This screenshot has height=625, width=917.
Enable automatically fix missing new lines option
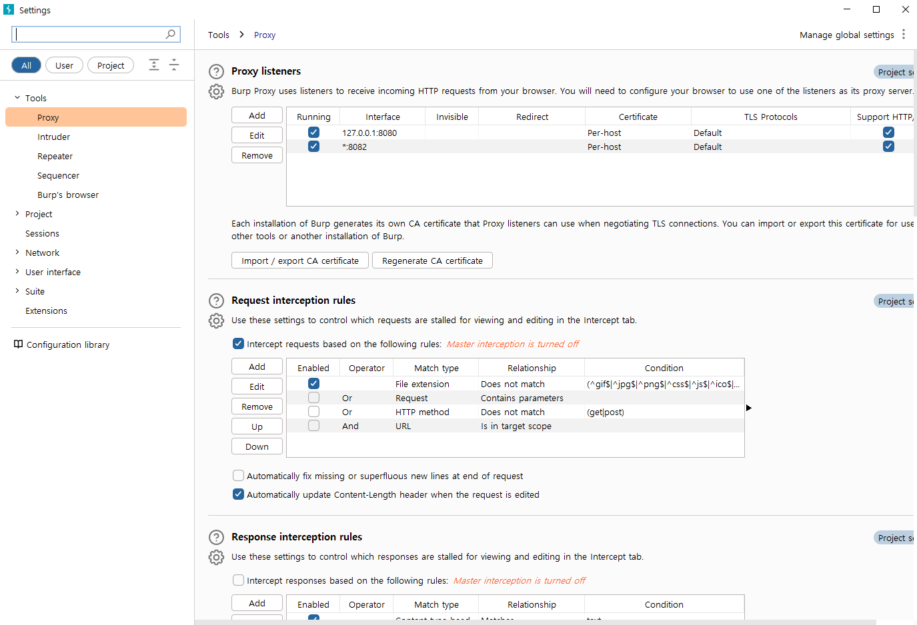click(x=238, y=476)
